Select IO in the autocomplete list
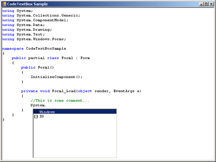The width and height of the screenshot is (216, 162). [x=75, y=116]
